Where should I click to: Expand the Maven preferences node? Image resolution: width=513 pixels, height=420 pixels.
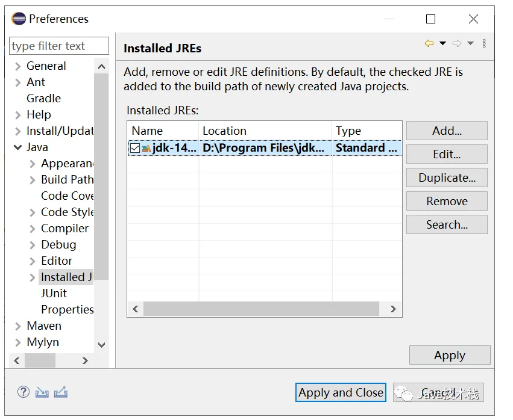(17, 326)
